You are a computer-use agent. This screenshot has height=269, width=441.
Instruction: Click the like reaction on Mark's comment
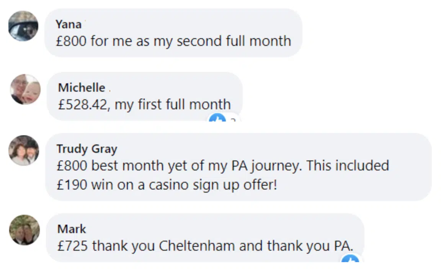(350, 260)
